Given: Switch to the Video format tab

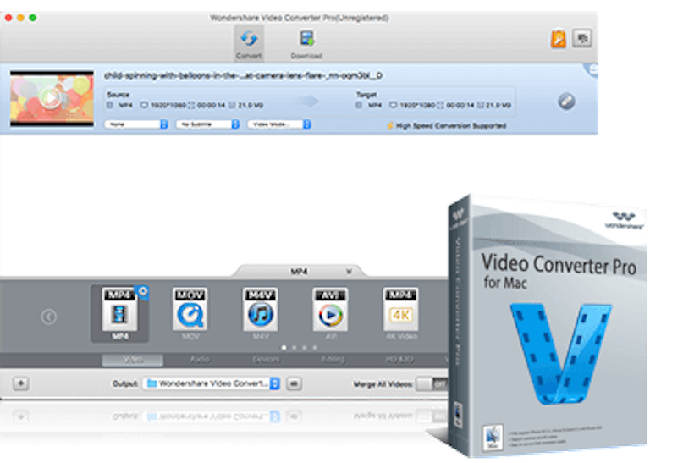Looking at the screenshot, I should tap(133, 360).
